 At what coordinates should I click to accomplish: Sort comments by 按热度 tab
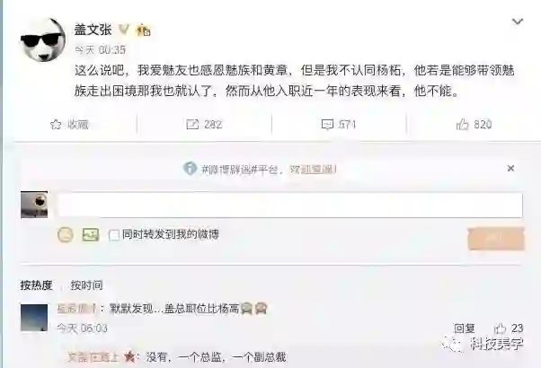[36, 285]
